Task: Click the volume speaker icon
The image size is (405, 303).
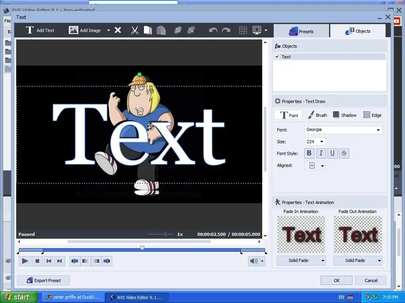Action: [x=254, y=261]
